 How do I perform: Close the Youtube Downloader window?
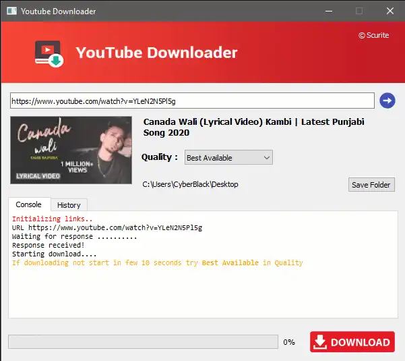coord(390,11)
